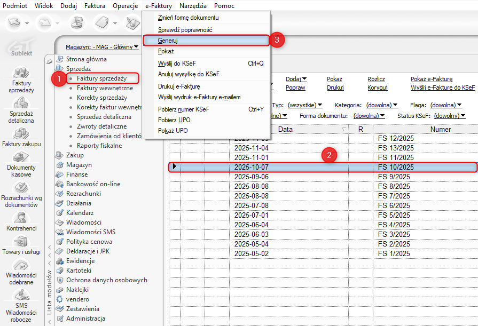The image size is (478, 326).
Task: Click Kontrahenci shortcut icon
Action: click(21, 218)
